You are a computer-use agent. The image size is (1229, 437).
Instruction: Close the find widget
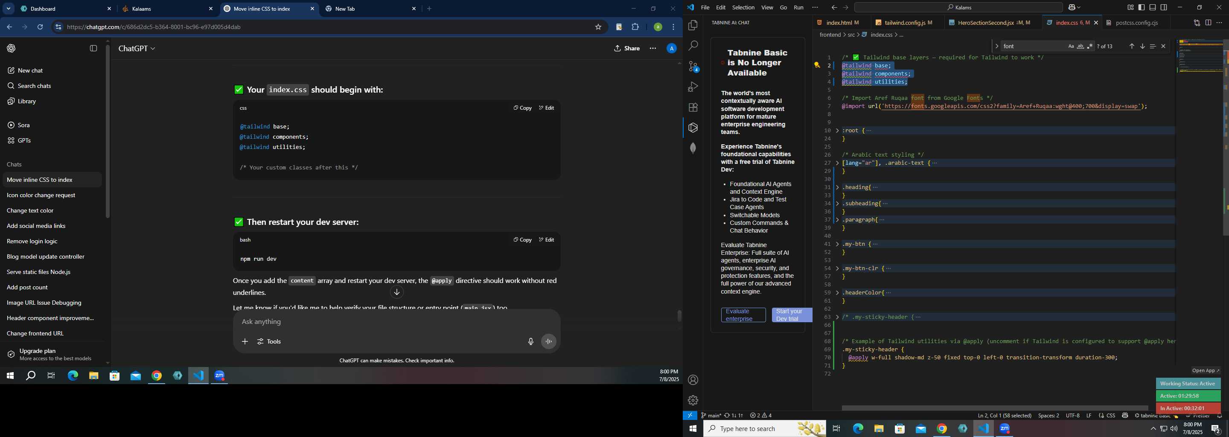[x=1163, y=46]
